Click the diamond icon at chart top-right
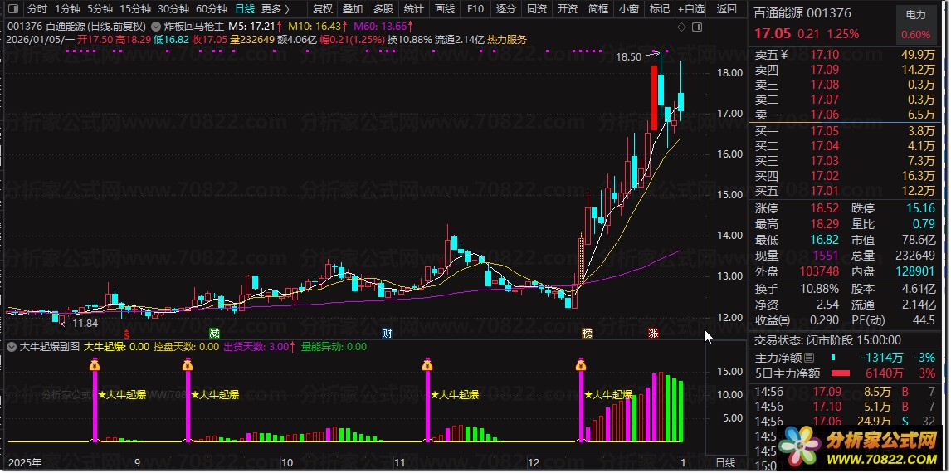This screenshot has height=473, width=951. click(681, 27)
